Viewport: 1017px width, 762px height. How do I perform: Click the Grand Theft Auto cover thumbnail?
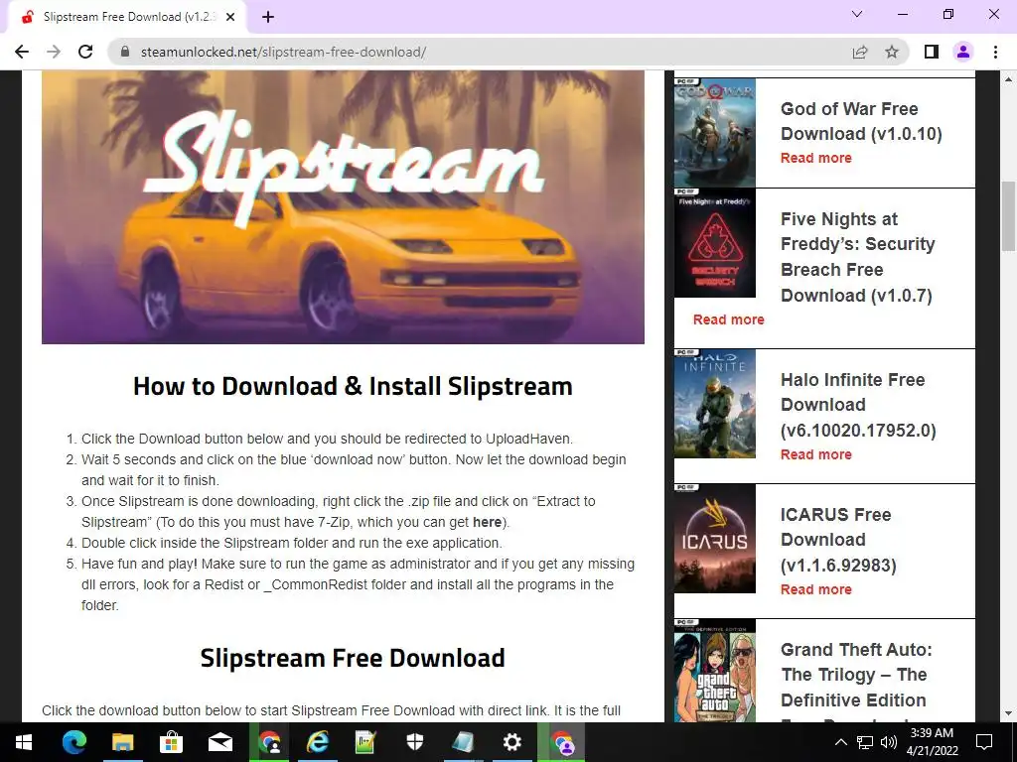pyautogui.click(x=715, y=671)
